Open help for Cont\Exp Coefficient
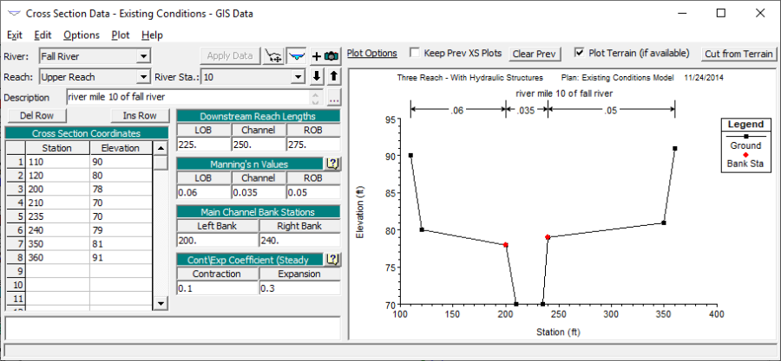The width and height of the screenshot is (781, 361). coord(332,259)
